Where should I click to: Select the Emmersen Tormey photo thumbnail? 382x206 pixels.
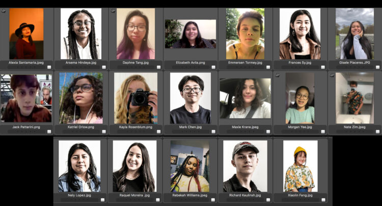(245, 34)
